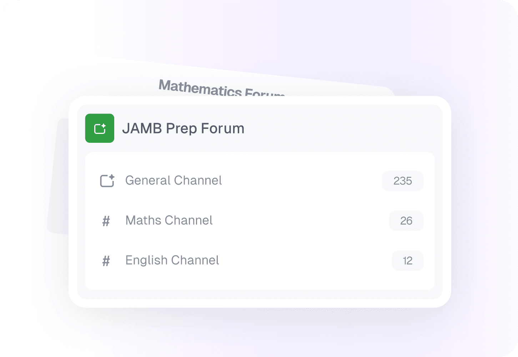The height and width of the screenshot is (357, 518).
Task: Click the JAMB Prep Forum title
Action: point(183,129)
